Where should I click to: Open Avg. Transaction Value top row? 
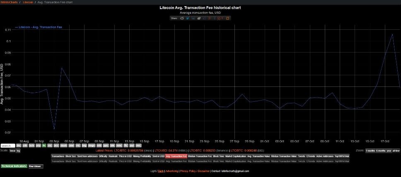pos(258,156)
